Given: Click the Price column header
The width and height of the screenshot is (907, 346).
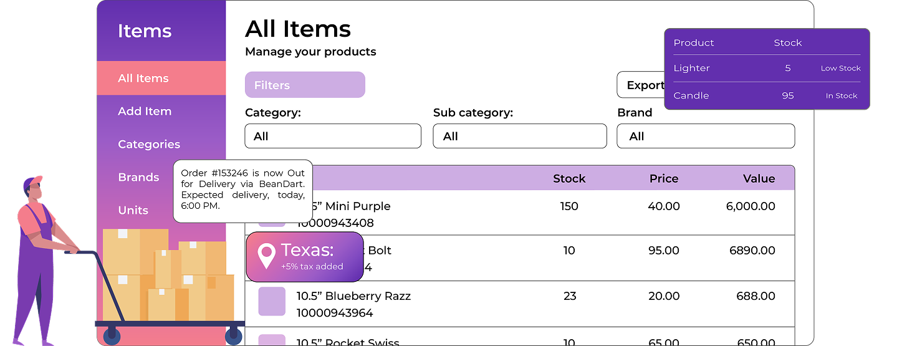Looking at the screenshot, I should [x=663, y=179].
